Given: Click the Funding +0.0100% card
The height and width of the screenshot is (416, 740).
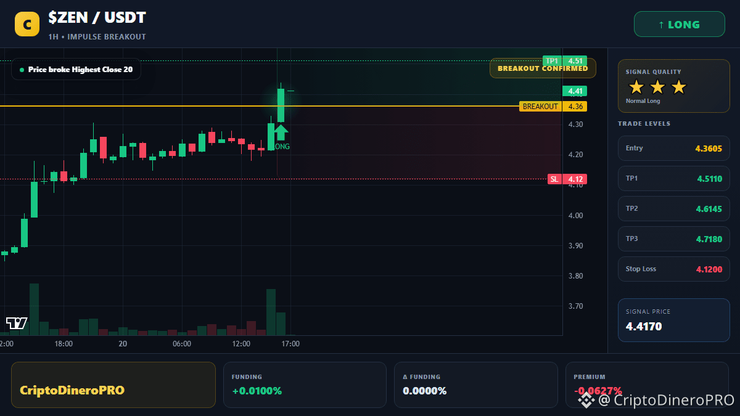Looking at the screenshot, I should pyautogui.click(x=305, y=385).
